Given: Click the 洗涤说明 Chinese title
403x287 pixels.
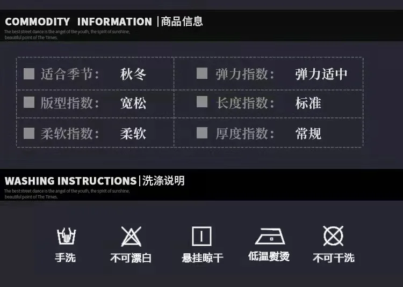Looking at the screenshot, I should point(164,181).
